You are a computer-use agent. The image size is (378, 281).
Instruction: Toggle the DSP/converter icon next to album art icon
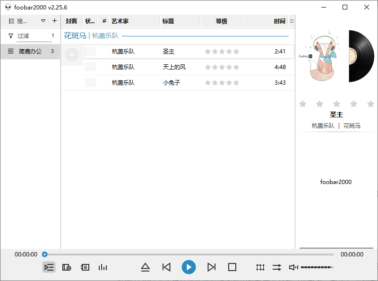coord(85,267)
